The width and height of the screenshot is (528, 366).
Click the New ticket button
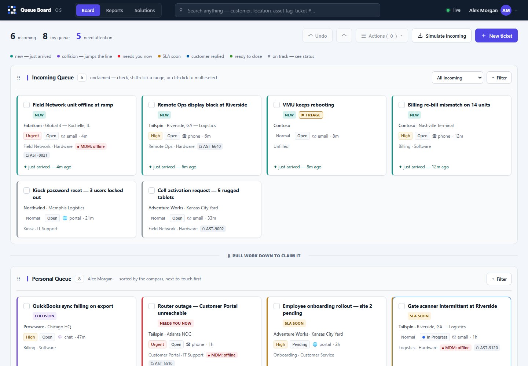(x=496, y=36)
